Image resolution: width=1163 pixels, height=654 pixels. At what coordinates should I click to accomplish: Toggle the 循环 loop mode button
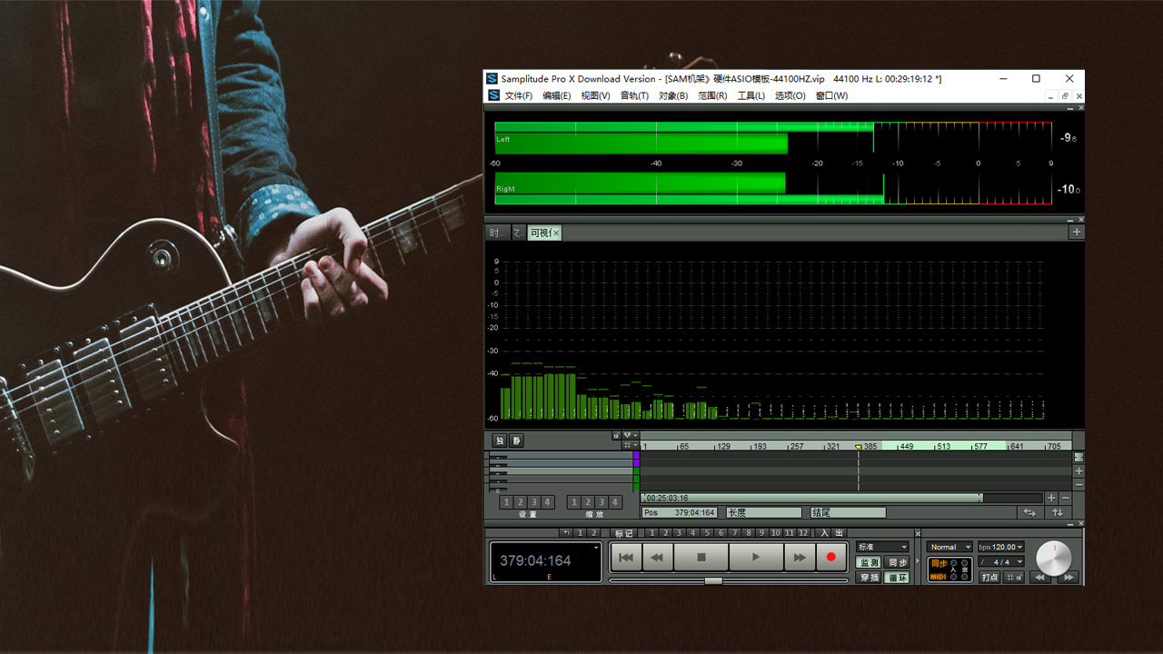click(897, 578)
